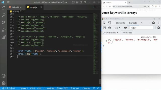Click the editor vertical scrollbar thumb
Viewport: 161px width, 90px height.
100,81
